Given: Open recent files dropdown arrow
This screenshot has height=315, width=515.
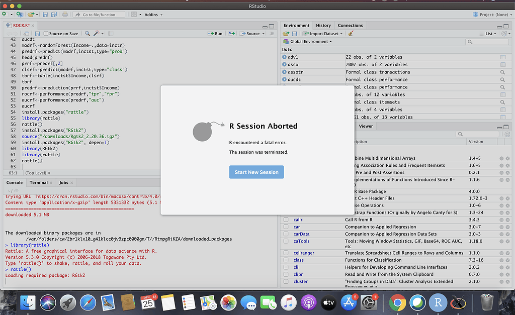Looking at the screenshot, I should 37,15.
